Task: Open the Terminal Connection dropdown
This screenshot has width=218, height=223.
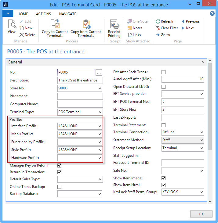Action: click(201, 132)
